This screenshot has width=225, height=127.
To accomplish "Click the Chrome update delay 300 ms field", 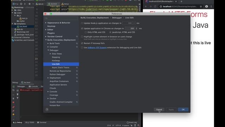I will click(x=130, y=29).
